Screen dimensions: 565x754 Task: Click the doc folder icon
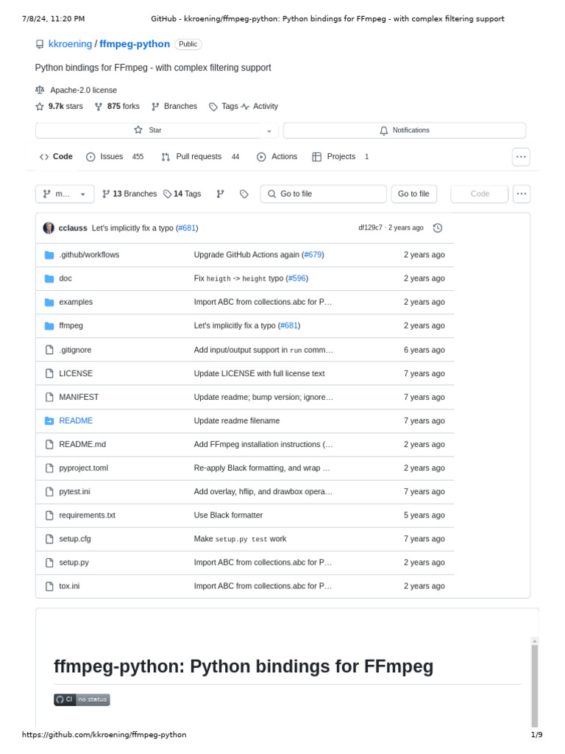pos(49,278)
